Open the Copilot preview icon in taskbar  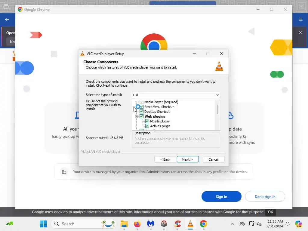(298, 224)
